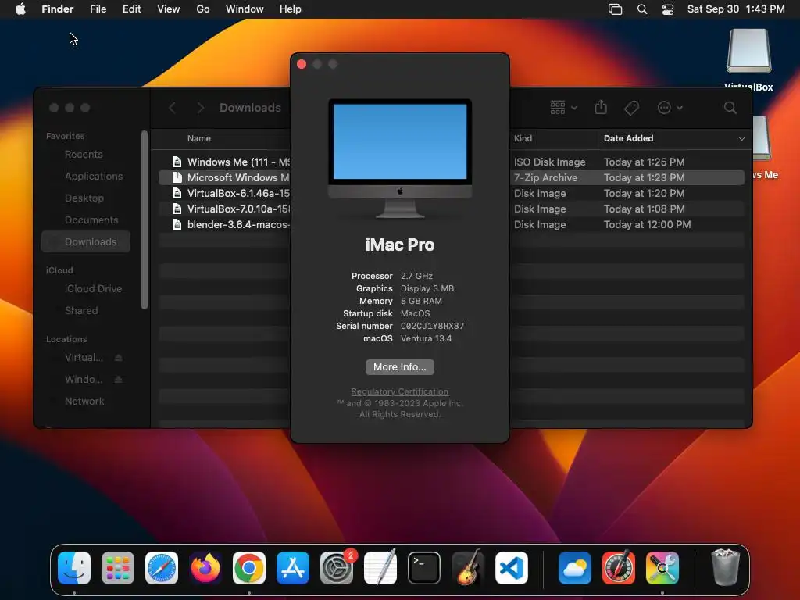
Task: Launch Launchpad from the Dock
Action: click(x=118, y=568)
